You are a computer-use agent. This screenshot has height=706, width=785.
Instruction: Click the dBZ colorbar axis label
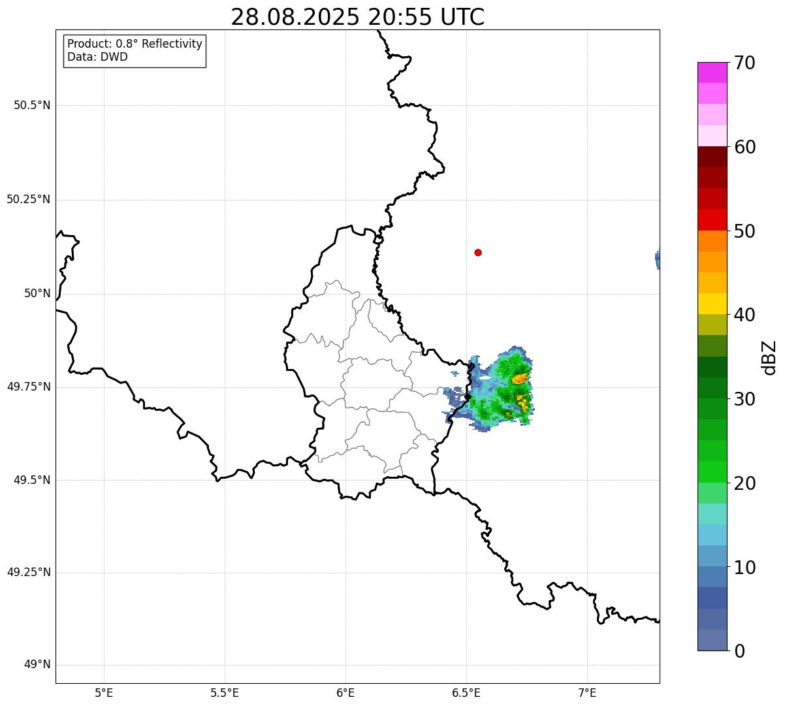[x=769, y=357]
